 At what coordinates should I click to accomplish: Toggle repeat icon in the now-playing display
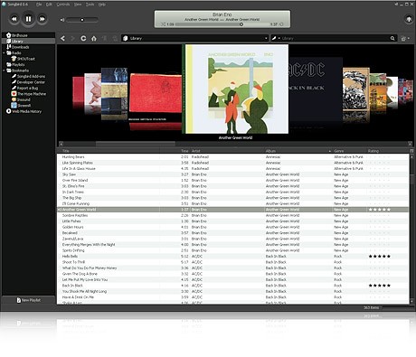click(x=281, y=24)
